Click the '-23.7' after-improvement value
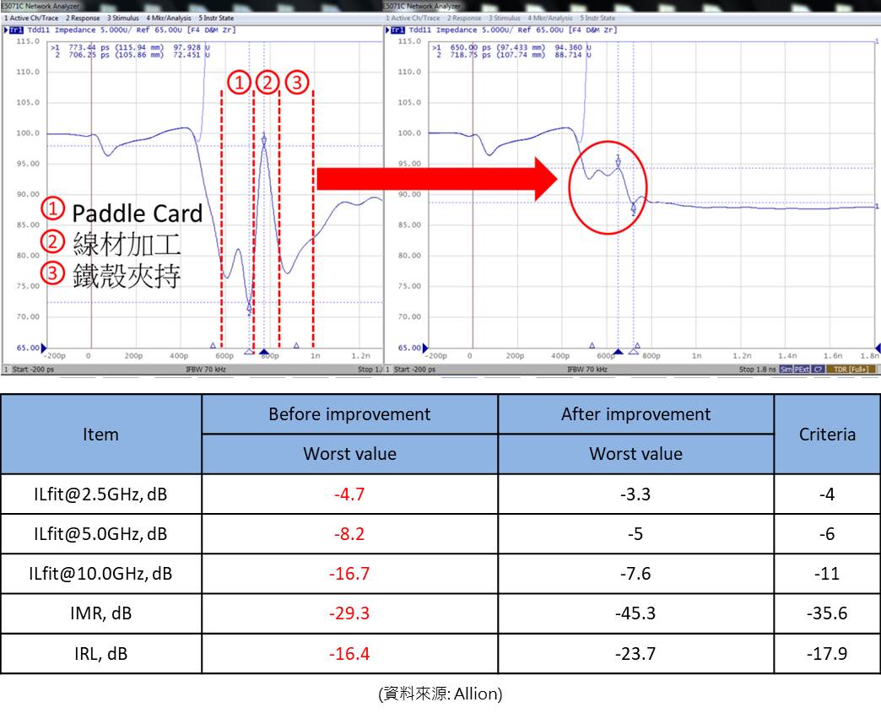Screen dimensions: 881x713 635,654
